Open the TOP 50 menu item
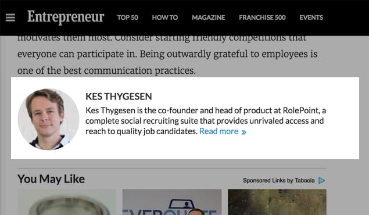 pyautogui.click(x=127, y=17)
